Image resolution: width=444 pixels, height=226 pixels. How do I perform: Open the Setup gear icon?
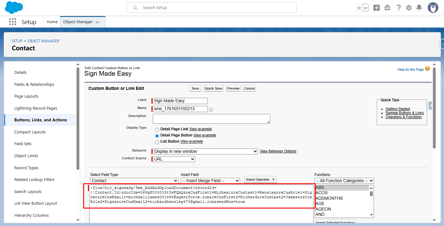coord(409,8)
